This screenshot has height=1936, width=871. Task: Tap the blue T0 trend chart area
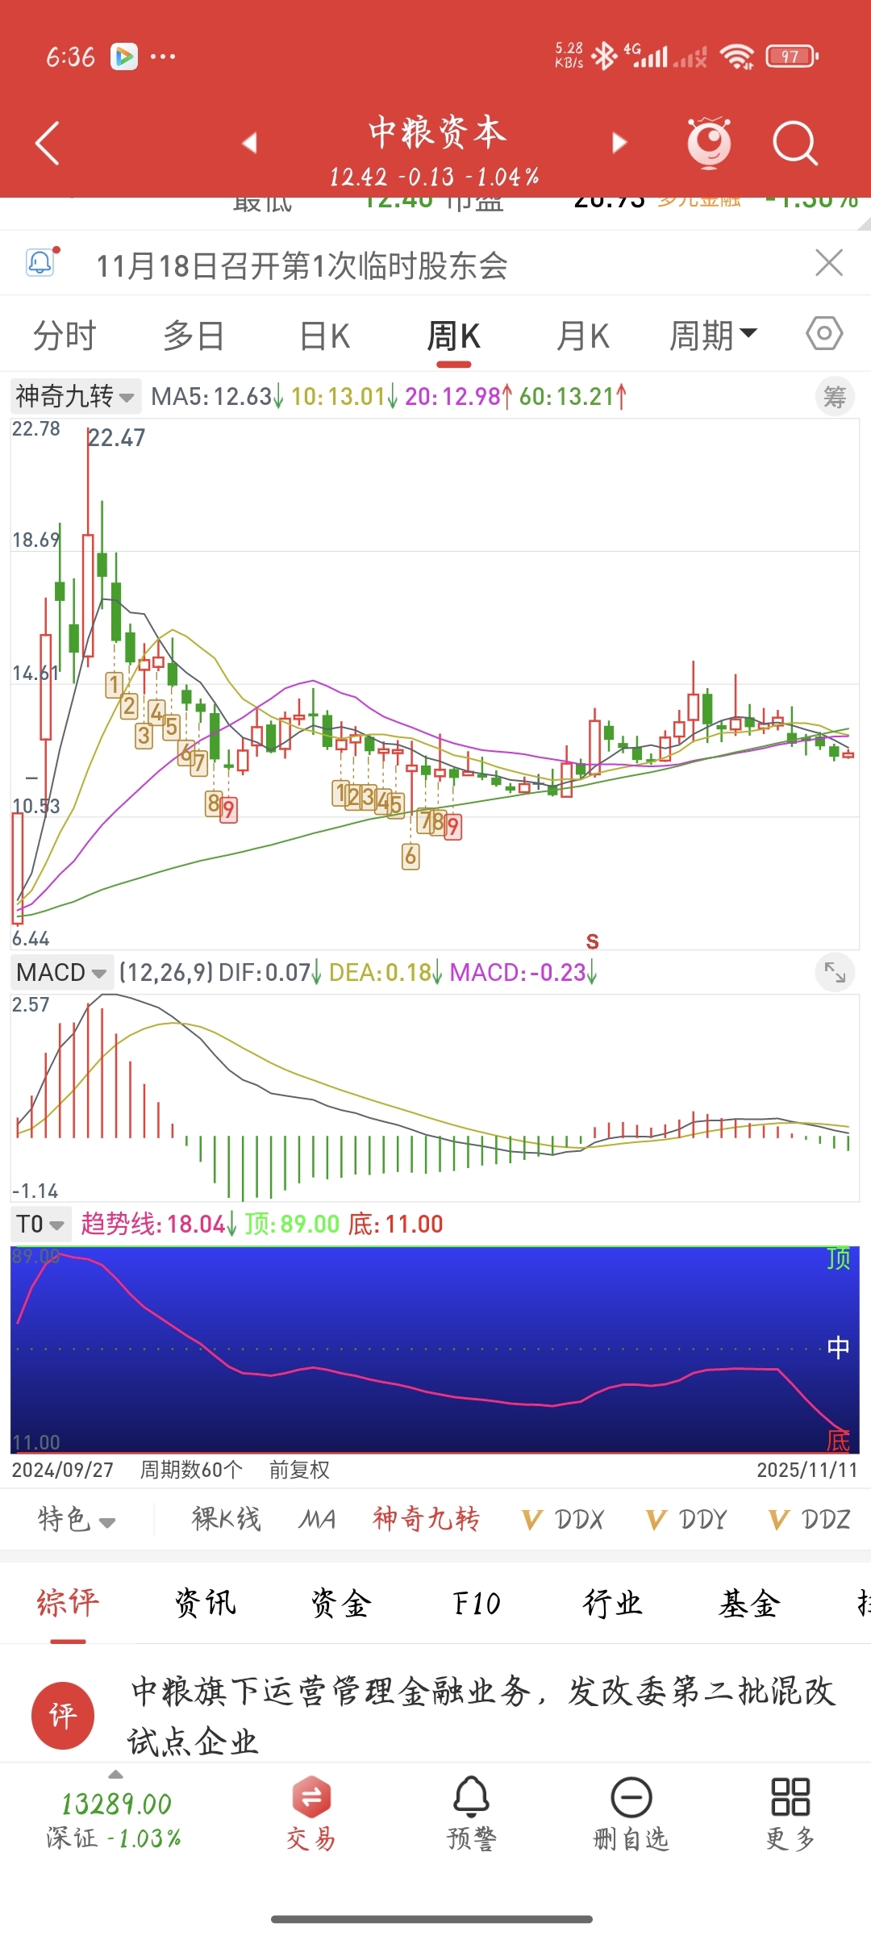[435, 1350]
